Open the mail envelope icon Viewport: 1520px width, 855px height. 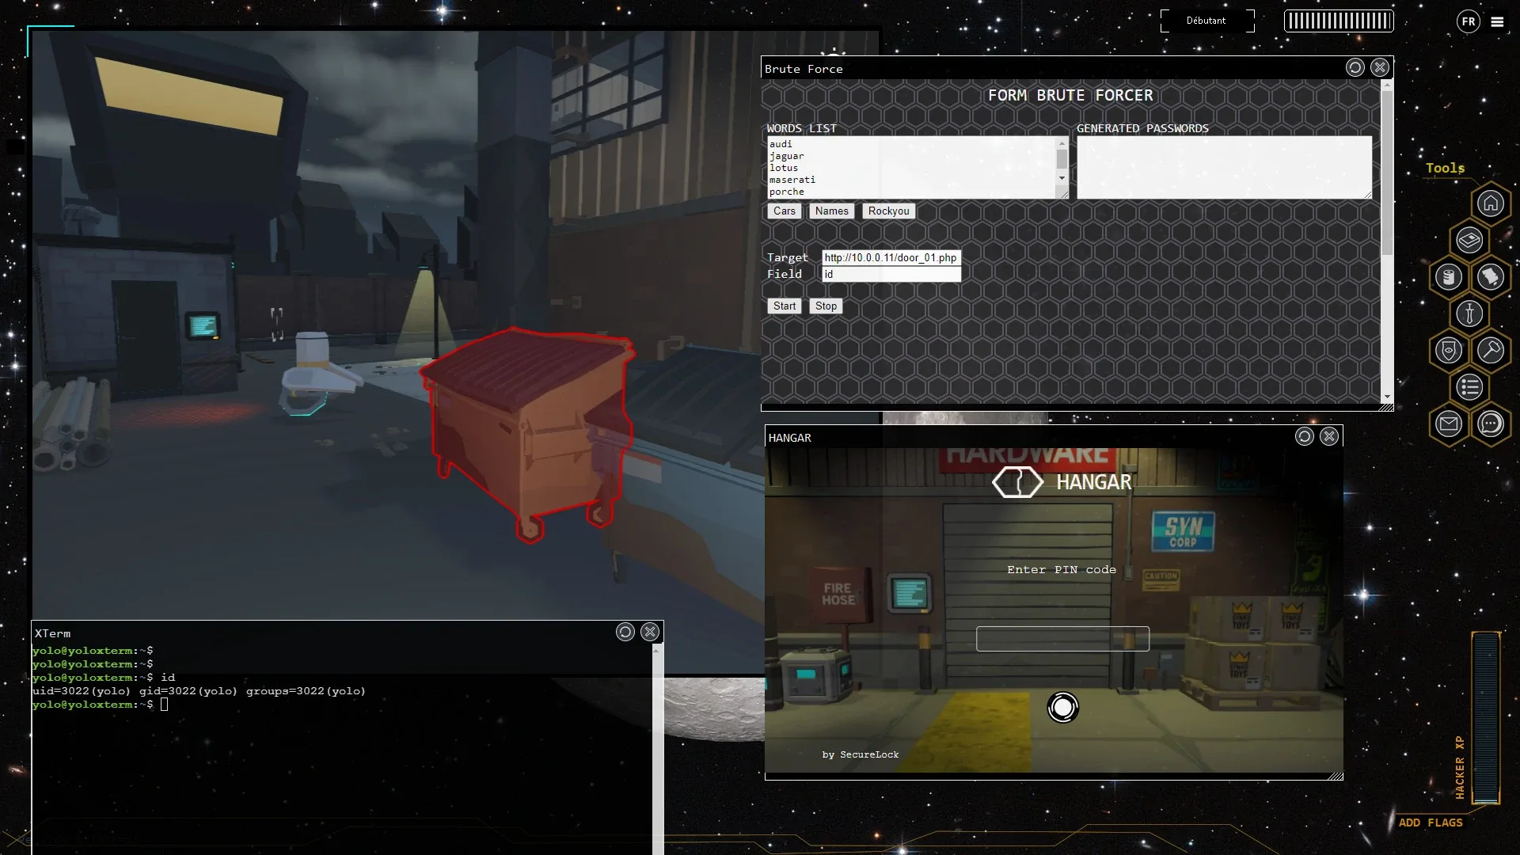(x=1449, y=424)
